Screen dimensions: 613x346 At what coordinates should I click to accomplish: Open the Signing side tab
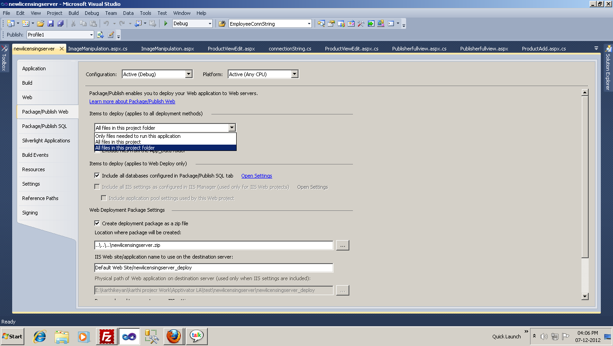(47, 213)
